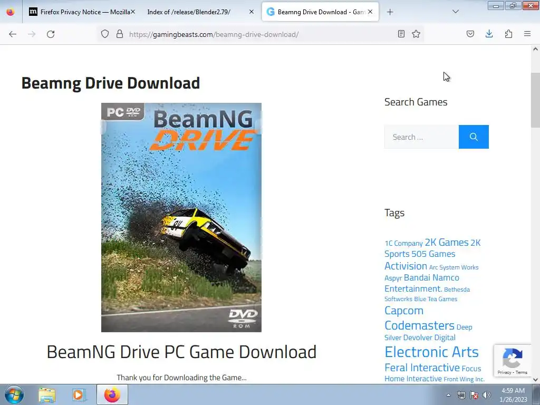Open the Extensions menu
The width and height of the screenshot is (540, 405).
tap(509, 34)
